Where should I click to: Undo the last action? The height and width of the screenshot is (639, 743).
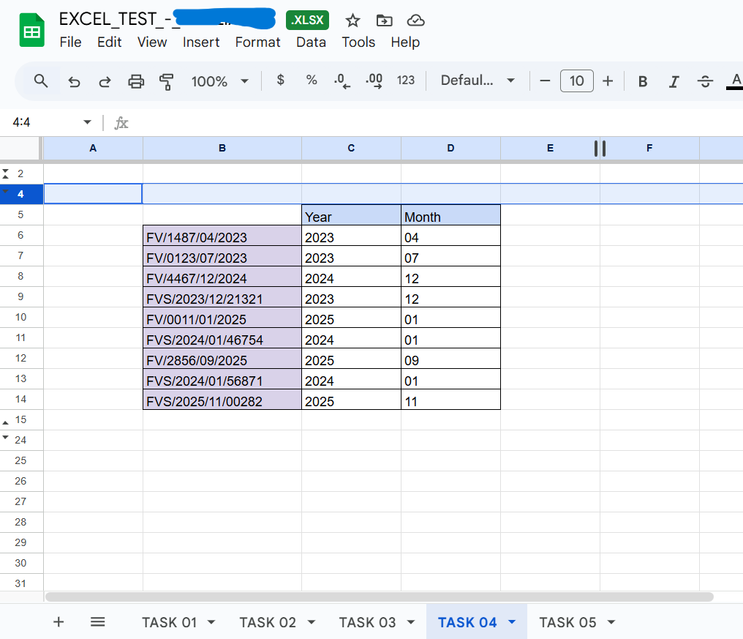click(x=74, y=81)
